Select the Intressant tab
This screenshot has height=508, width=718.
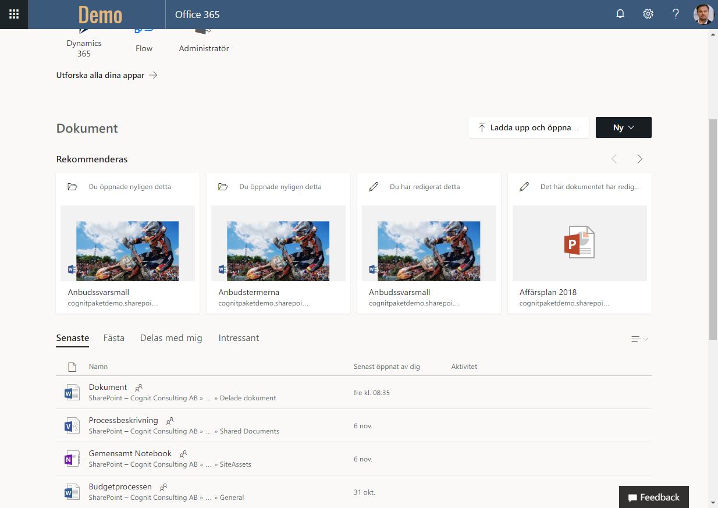click(239, 338)
